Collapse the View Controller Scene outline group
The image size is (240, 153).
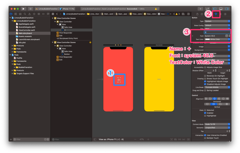[x=53, y=18]
